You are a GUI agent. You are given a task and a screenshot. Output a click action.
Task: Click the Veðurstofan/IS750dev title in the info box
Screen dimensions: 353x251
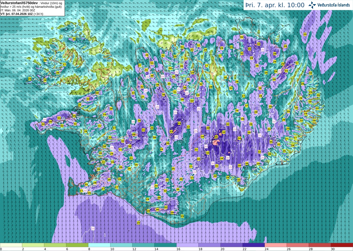(19, 3)
